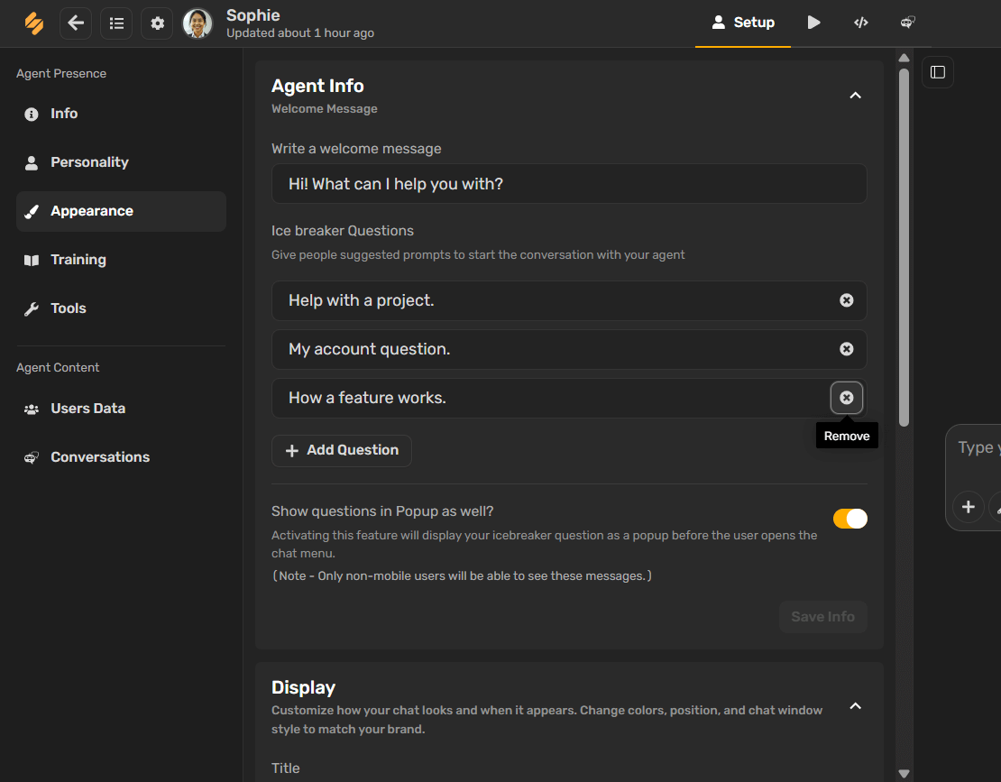
Task: Open the list view icon button
Action: coord(116,23)
